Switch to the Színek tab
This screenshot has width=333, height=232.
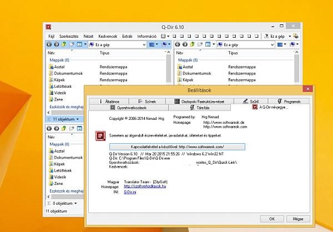click(147, 102)
